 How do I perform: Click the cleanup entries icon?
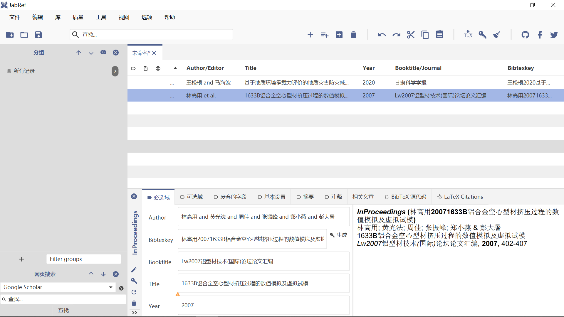pos(497,35)
